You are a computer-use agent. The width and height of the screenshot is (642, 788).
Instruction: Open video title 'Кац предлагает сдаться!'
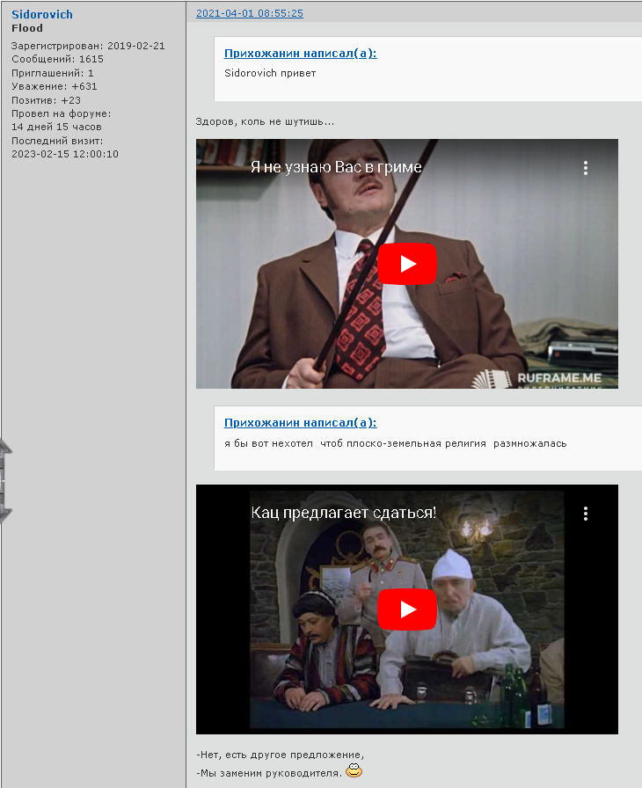coord(344,513)
